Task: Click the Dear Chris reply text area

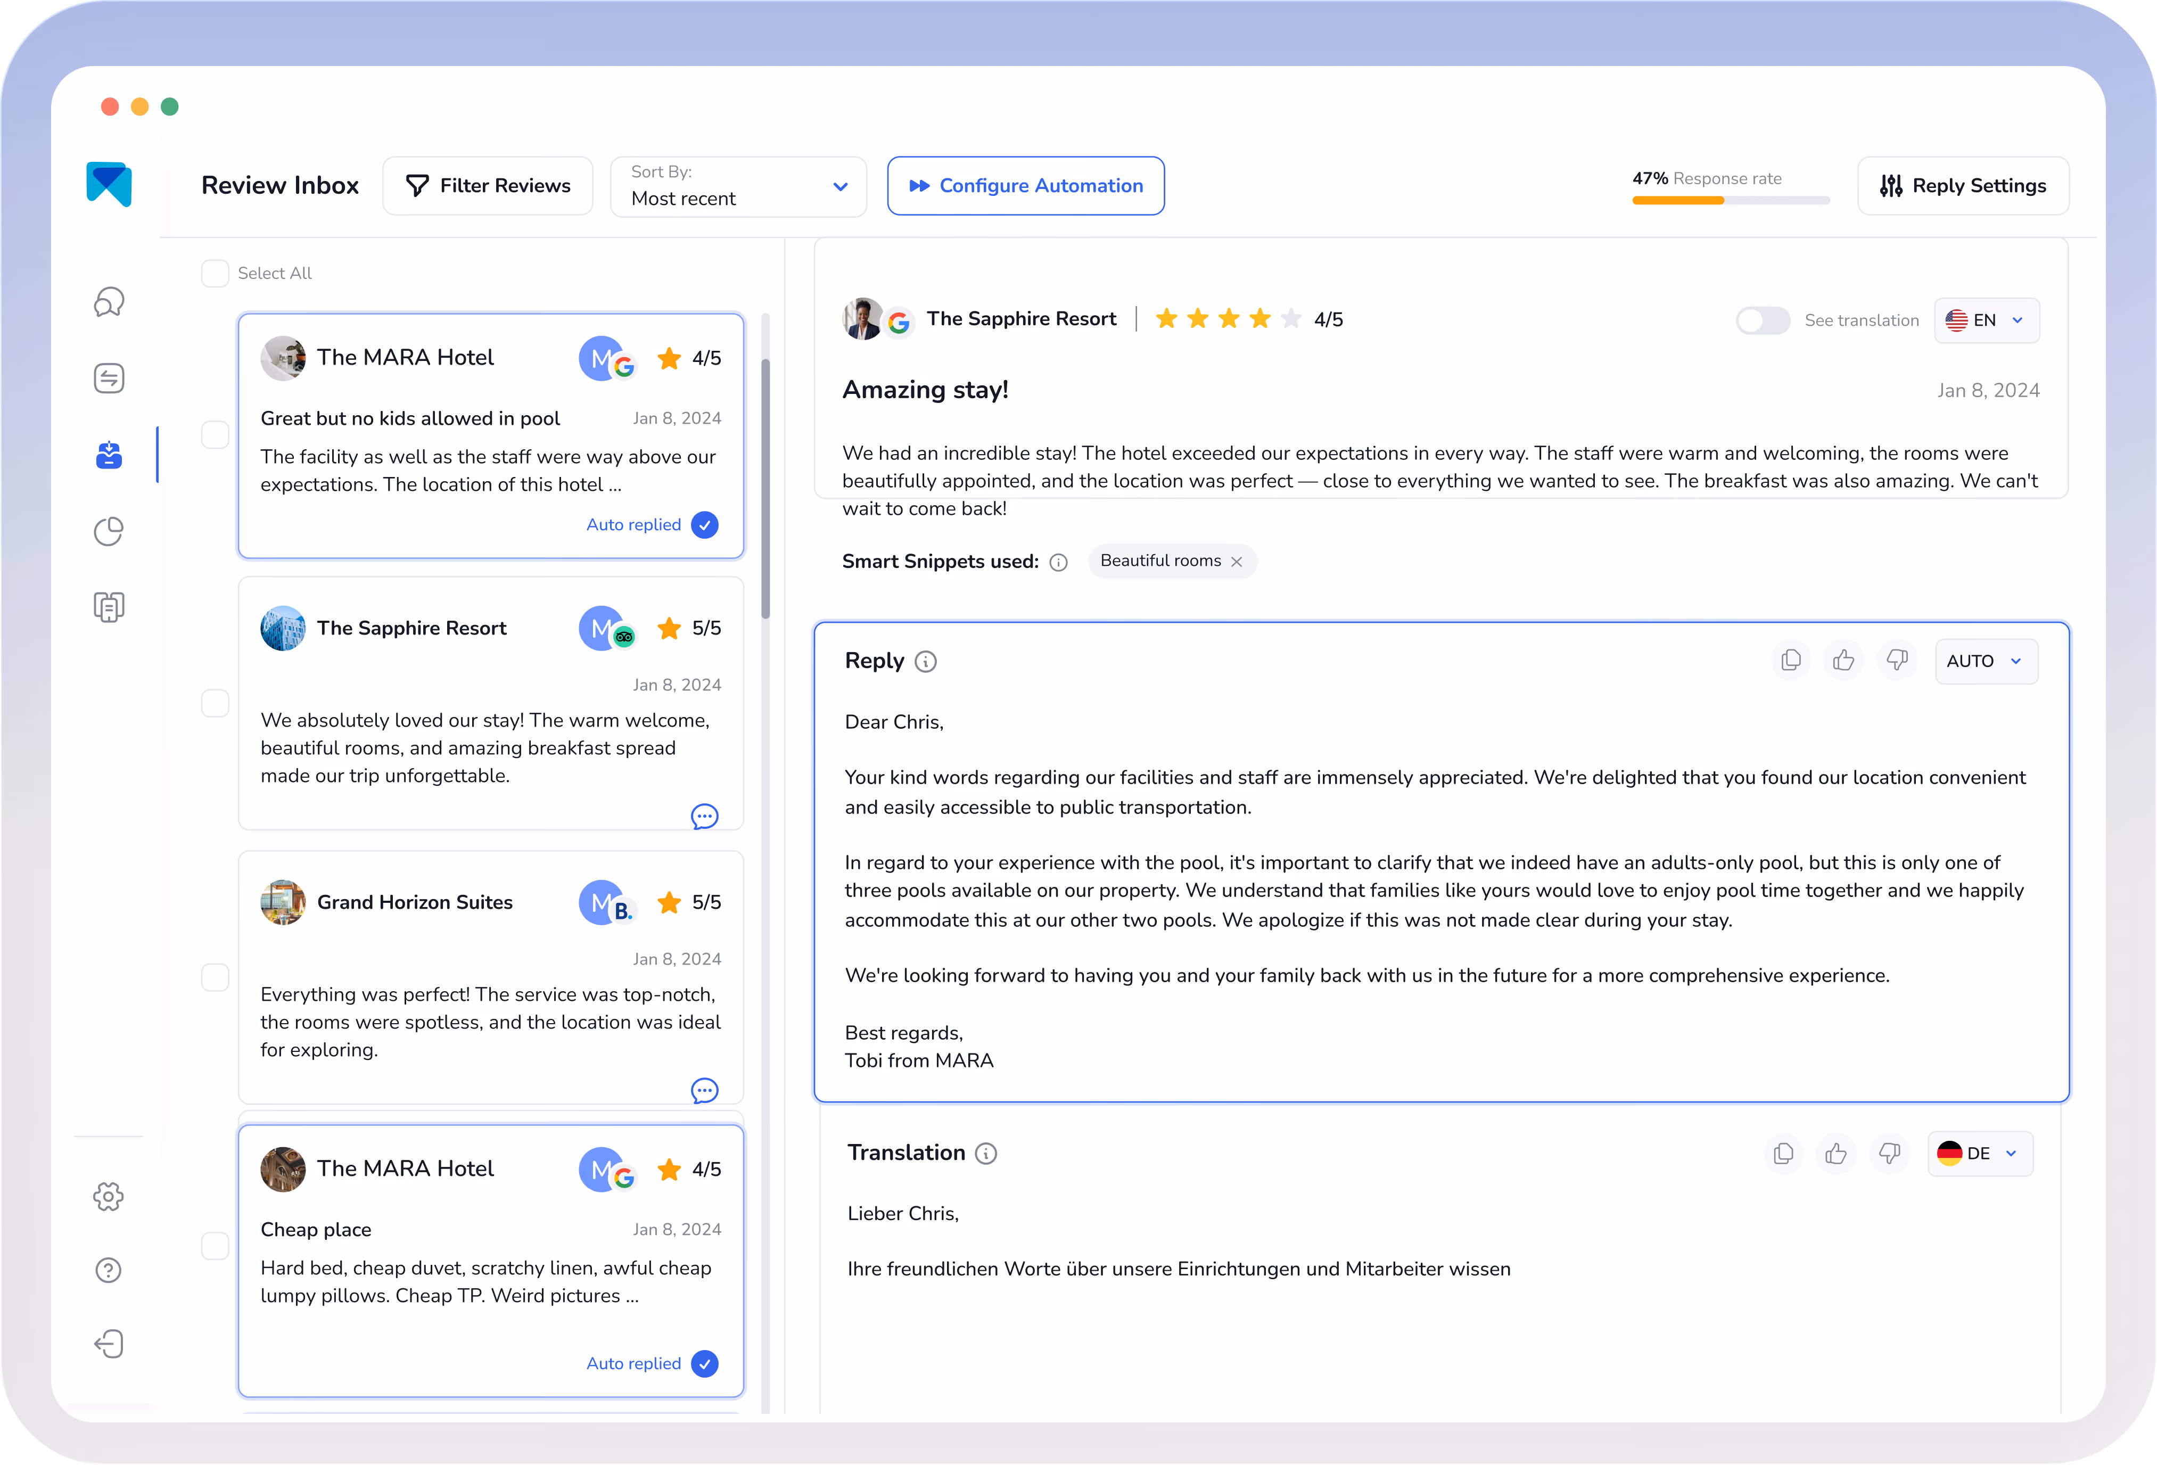Action: coord(1442,891)
